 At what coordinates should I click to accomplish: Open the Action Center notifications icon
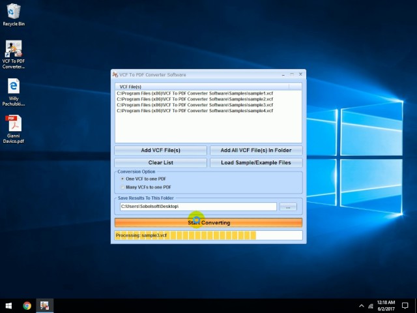[405, 306]
